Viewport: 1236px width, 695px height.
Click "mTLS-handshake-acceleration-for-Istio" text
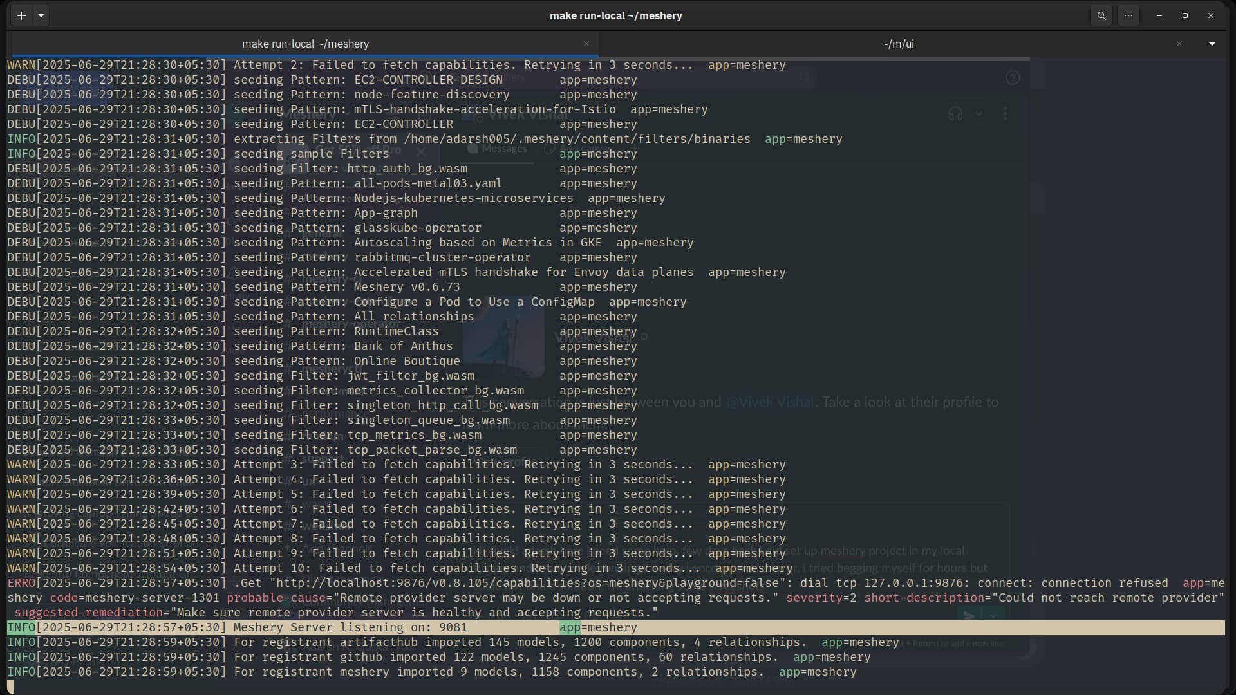click(x=485, y=109)
